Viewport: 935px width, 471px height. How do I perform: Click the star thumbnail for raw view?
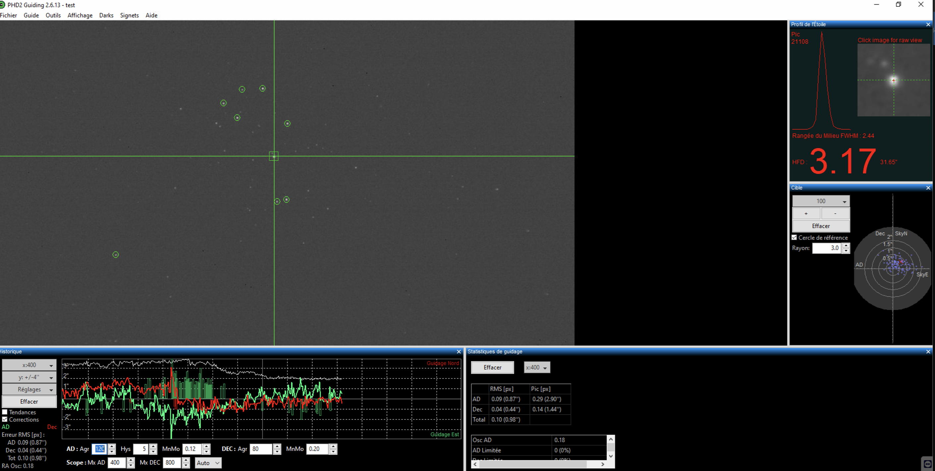coord(893,80)
